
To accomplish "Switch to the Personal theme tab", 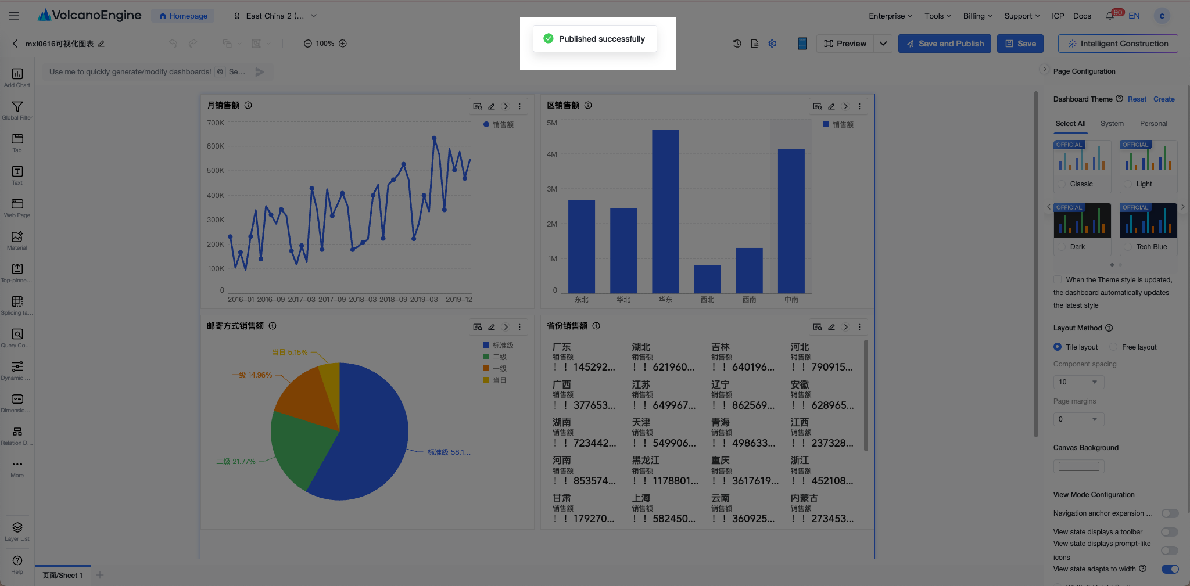I will [1153, 124].
